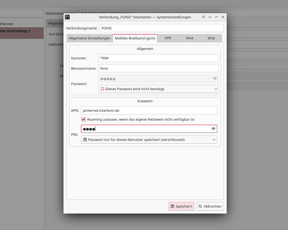Click the 'APN:' label
The image size is (288, 230).
click(75, 110)
